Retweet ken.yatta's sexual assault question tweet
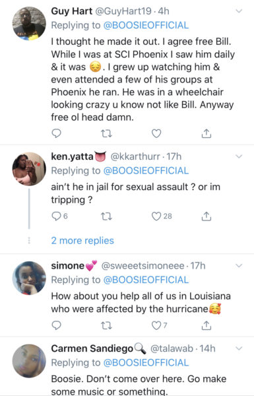 pyautogui.click(x=106, y=216)
